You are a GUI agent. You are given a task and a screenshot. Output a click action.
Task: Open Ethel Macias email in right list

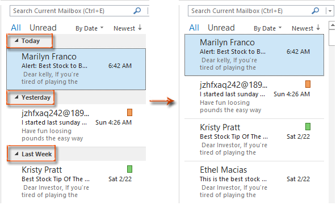tap(254, 182)
